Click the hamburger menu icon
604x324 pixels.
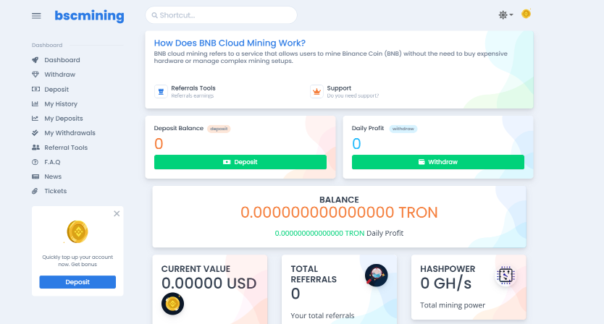[x=36, y=15]
